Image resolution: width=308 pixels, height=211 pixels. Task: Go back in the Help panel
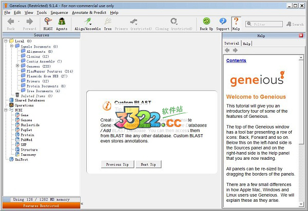pos(227,50)
